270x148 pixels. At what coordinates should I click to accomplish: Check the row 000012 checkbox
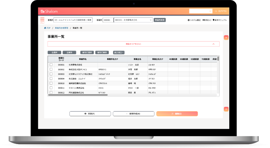coord(51,92)
